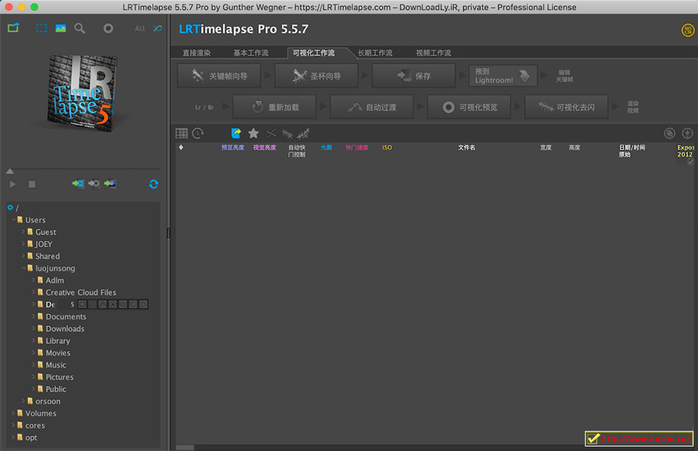Click the copy circle icon at top right of table

click(x=670, y=133)
